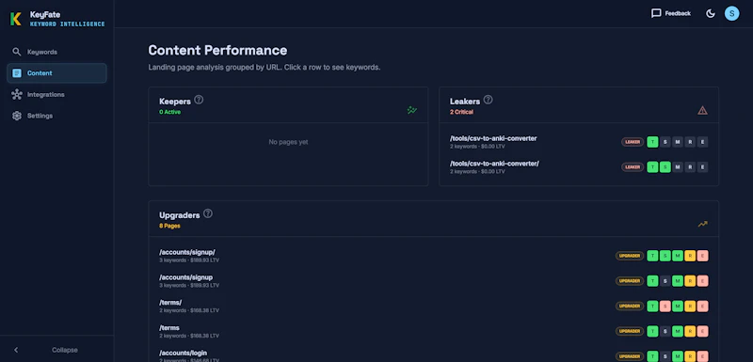
Task: Click the Keywords magnifier icon
Action: (x=17, y=52)
